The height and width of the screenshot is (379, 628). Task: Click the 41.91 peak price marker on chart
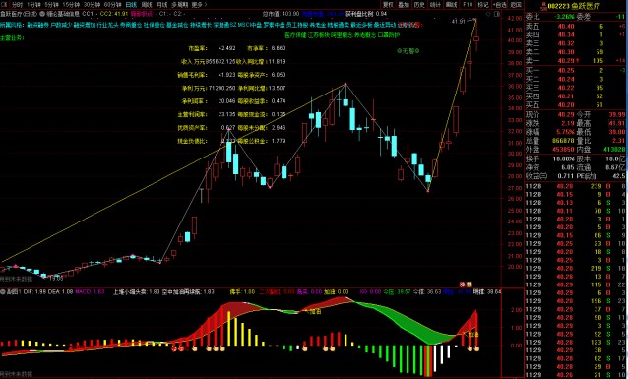[x=459, y=21]
